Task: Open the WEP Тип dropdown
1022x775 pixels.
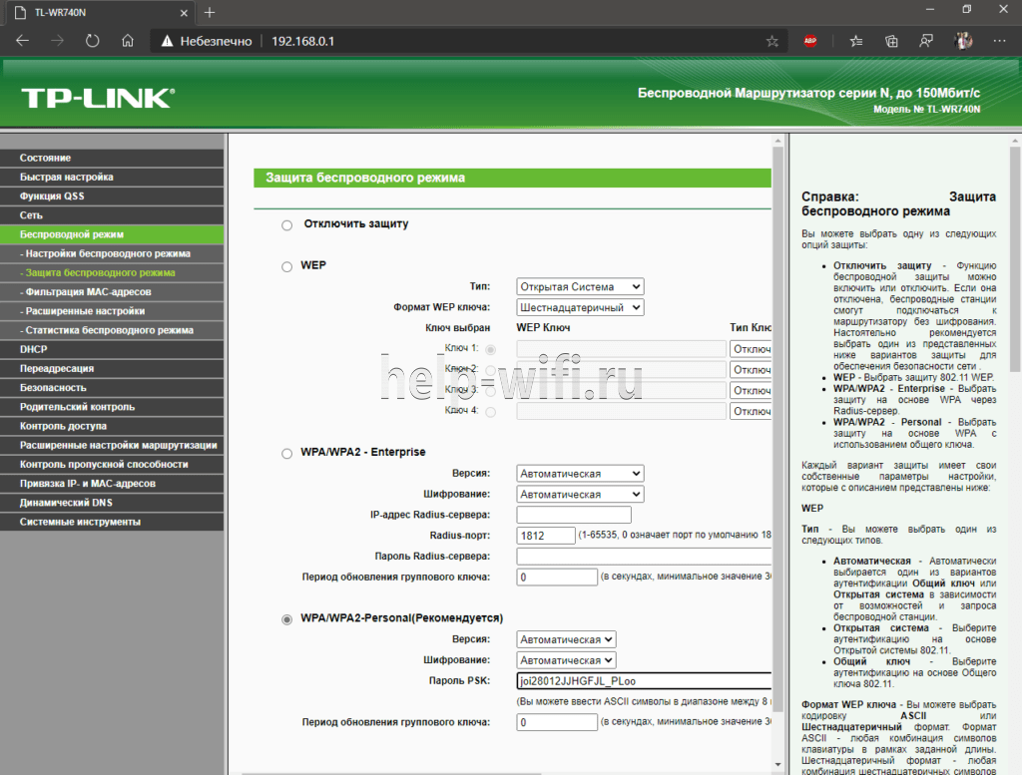Action: coord(579,287)
